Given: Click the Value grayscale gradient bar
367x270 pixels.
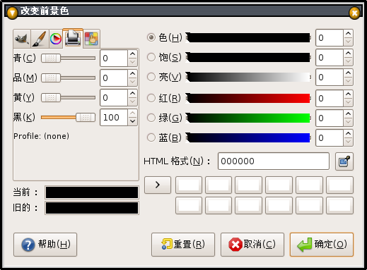Looking at the screenshot, I should 249,77.
